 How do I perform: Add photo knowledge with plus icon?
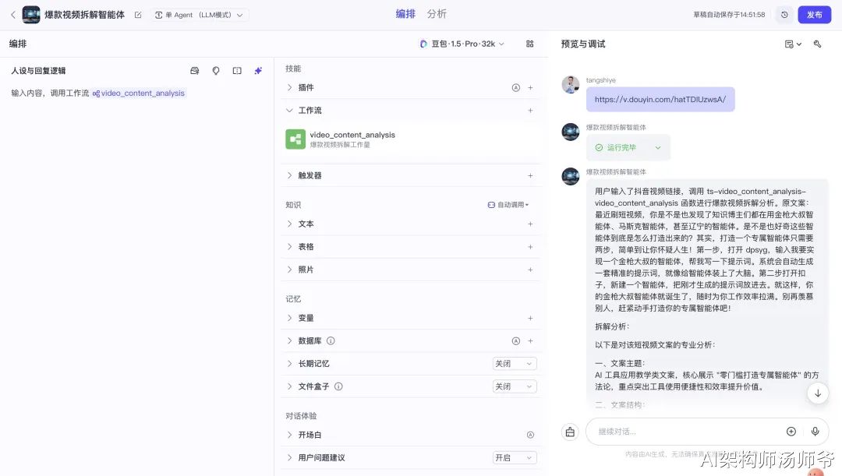tap(530, 270)
